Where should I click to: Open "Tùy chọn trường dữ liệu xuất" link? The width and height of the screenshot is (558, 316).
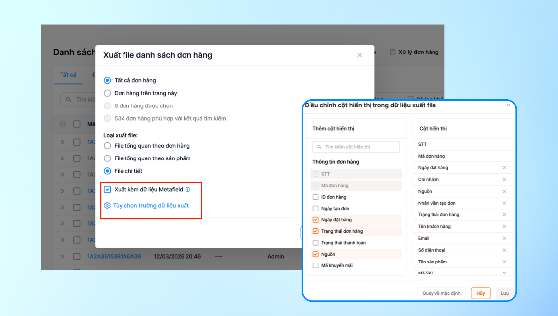point(151,205)
